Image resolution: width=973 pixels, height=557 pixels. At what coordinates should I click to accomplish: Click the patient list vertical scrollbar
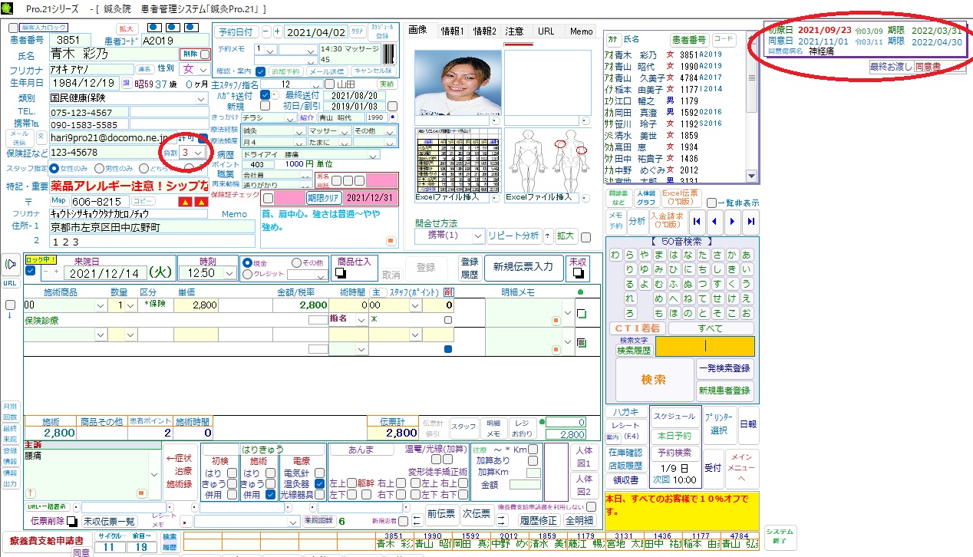751,107
